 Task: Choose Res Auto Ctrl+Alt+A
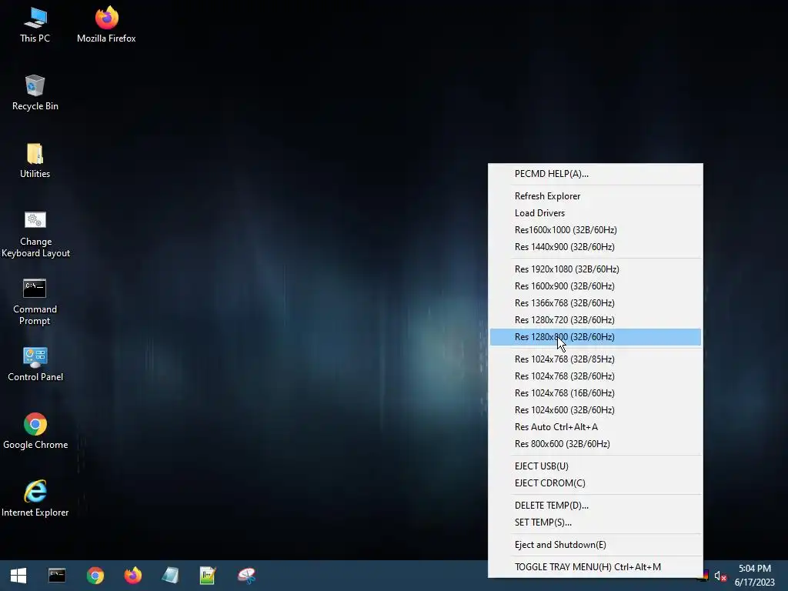[x=596, y=427]
